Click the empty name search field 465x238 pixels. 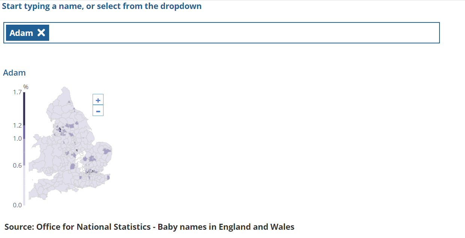pyautogui.click(x=244, y=33)
